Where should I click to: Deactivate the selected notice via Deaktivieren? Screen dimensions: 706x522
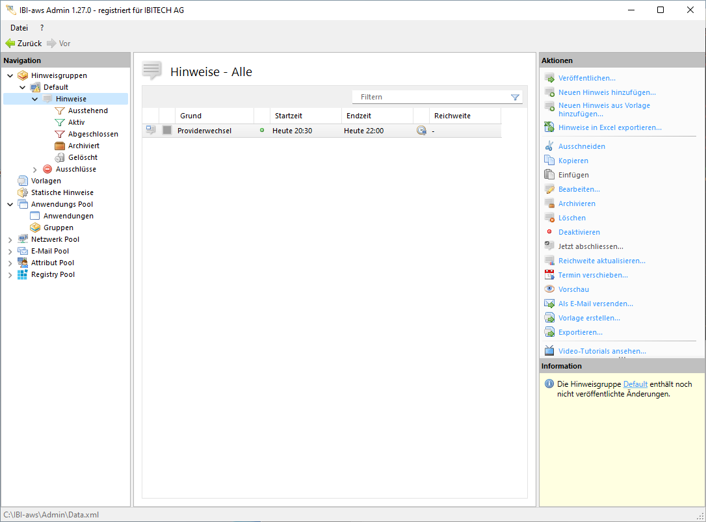click(x=579, y=232)
